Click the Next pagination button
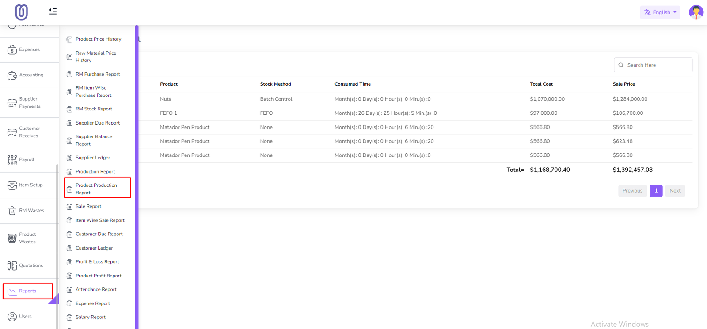 [675, 191]
